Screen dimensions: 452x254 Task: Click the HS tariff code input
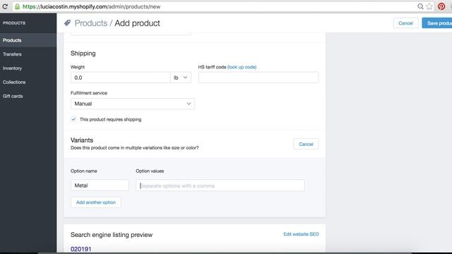tap(258, 78)
